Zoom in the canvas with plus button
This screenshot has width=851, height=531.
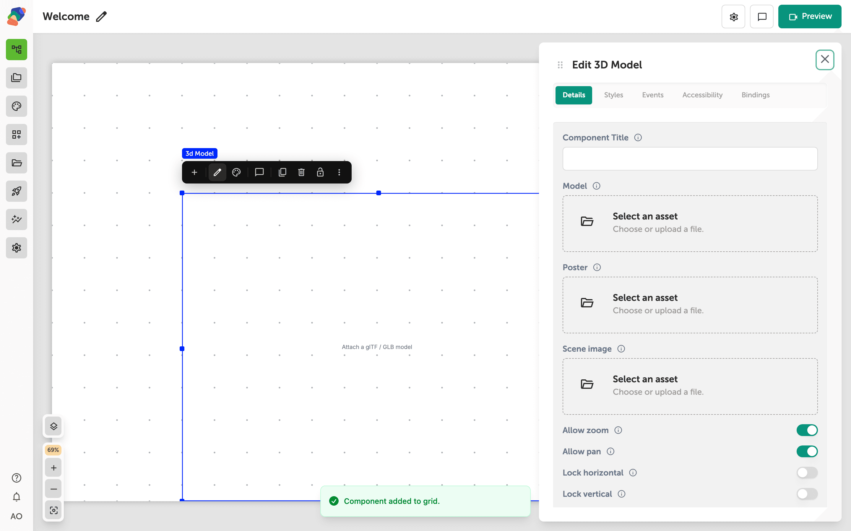coord(53,468)
